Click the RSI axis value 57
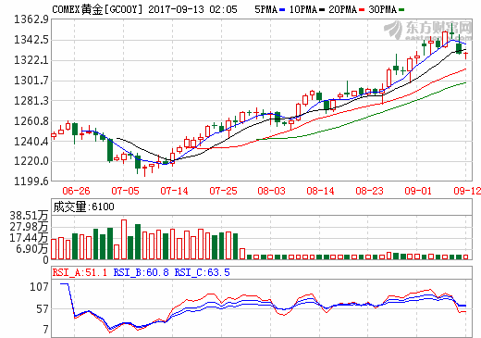Screen dimensions: 481x338 [x=43, y=309]
